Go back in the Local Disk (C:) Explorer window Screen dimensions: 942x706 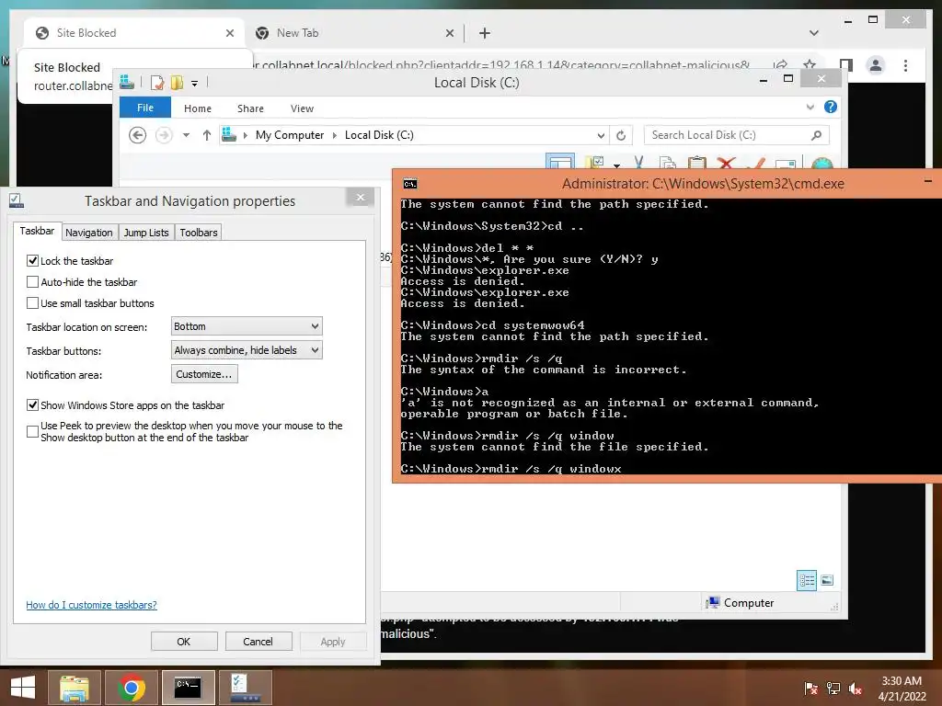(138, 135)
